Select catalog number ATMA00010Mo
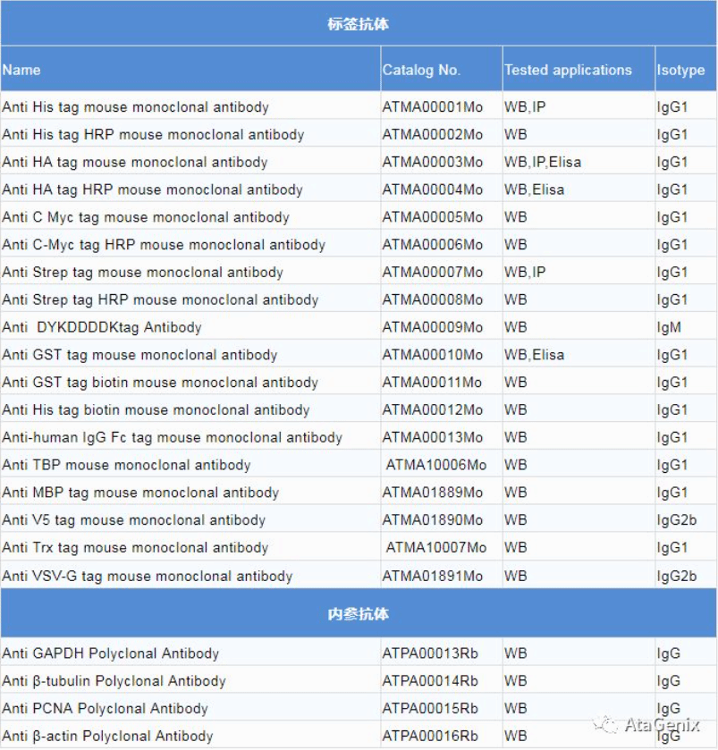This screenshot has width=718, height=750. [433, 354]
